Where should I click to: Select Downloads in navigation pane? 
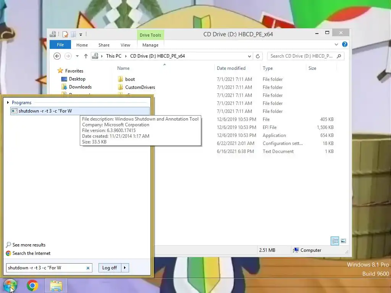(80, 87)
